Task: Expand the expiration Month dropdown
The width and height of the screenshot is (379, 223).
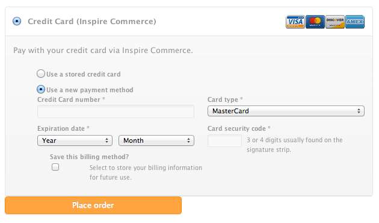Action: click(x=156, y=140)
